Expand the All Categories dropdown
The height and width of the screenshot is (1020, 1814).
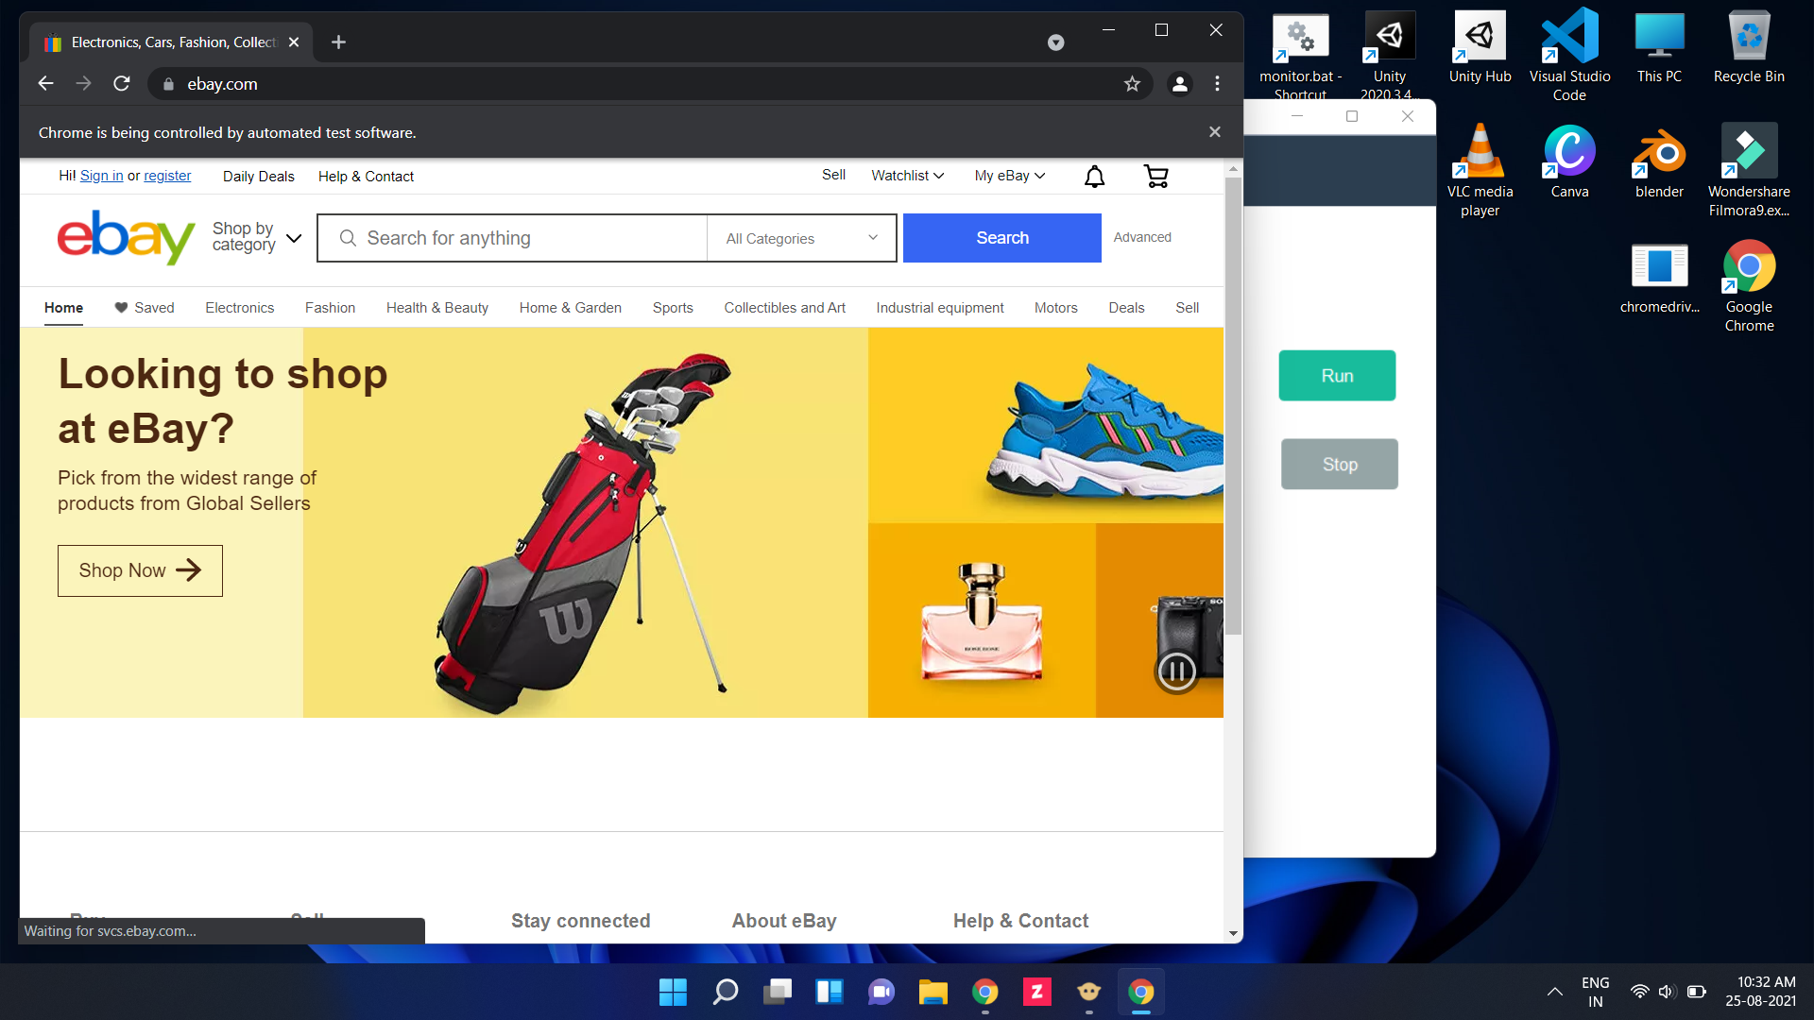[x=801, y=238]
